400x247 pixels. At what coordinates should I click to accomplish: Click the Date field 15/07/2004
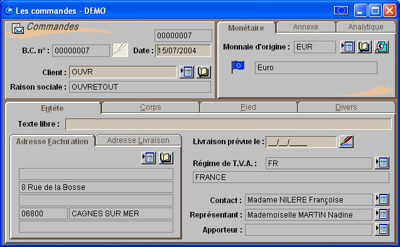[x=183, y=51]
